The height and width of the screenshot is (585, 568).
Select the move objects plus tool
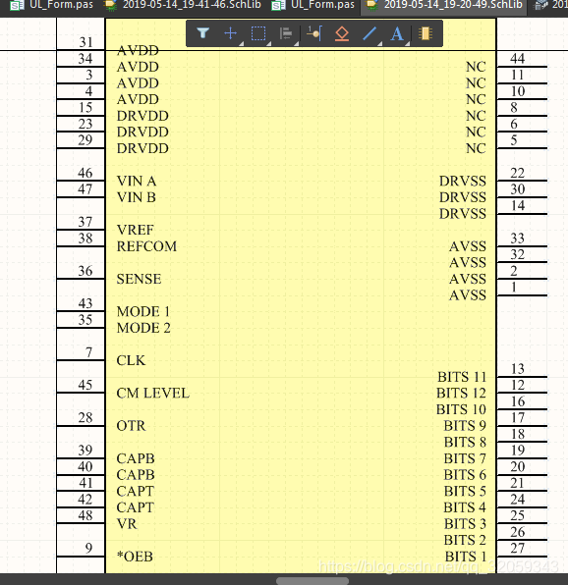tap(230, 33)
